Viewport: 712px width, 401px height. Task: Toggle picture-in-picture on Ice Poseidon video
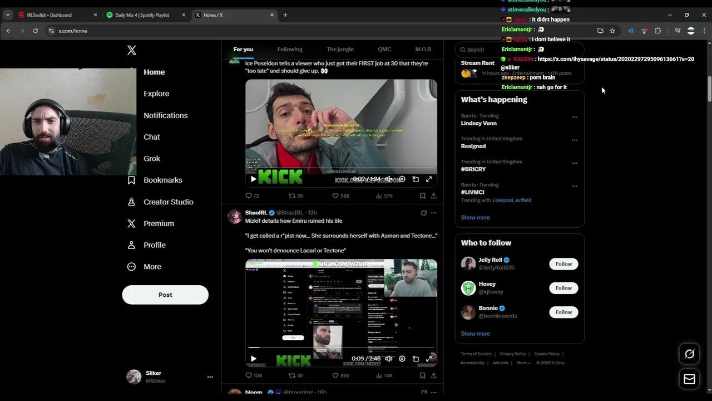coord(416,179)
